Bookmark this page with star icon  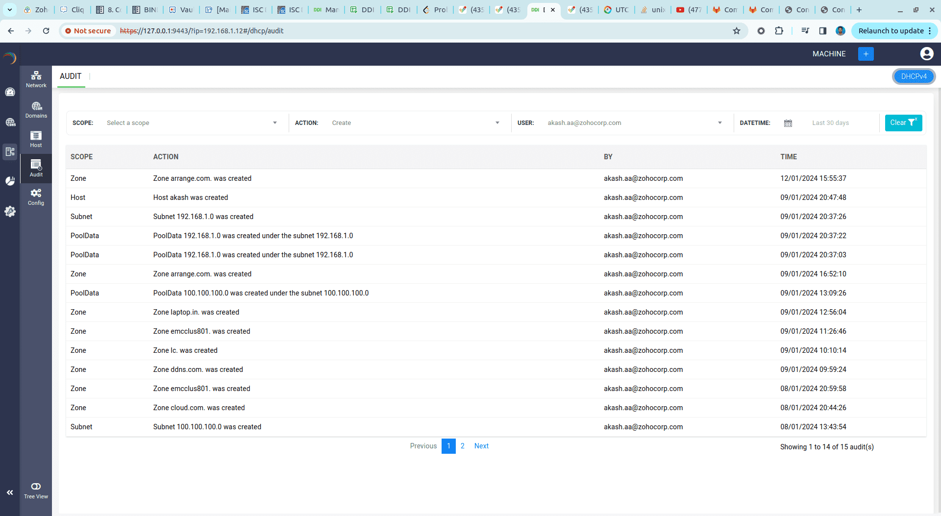pos(736,31)
